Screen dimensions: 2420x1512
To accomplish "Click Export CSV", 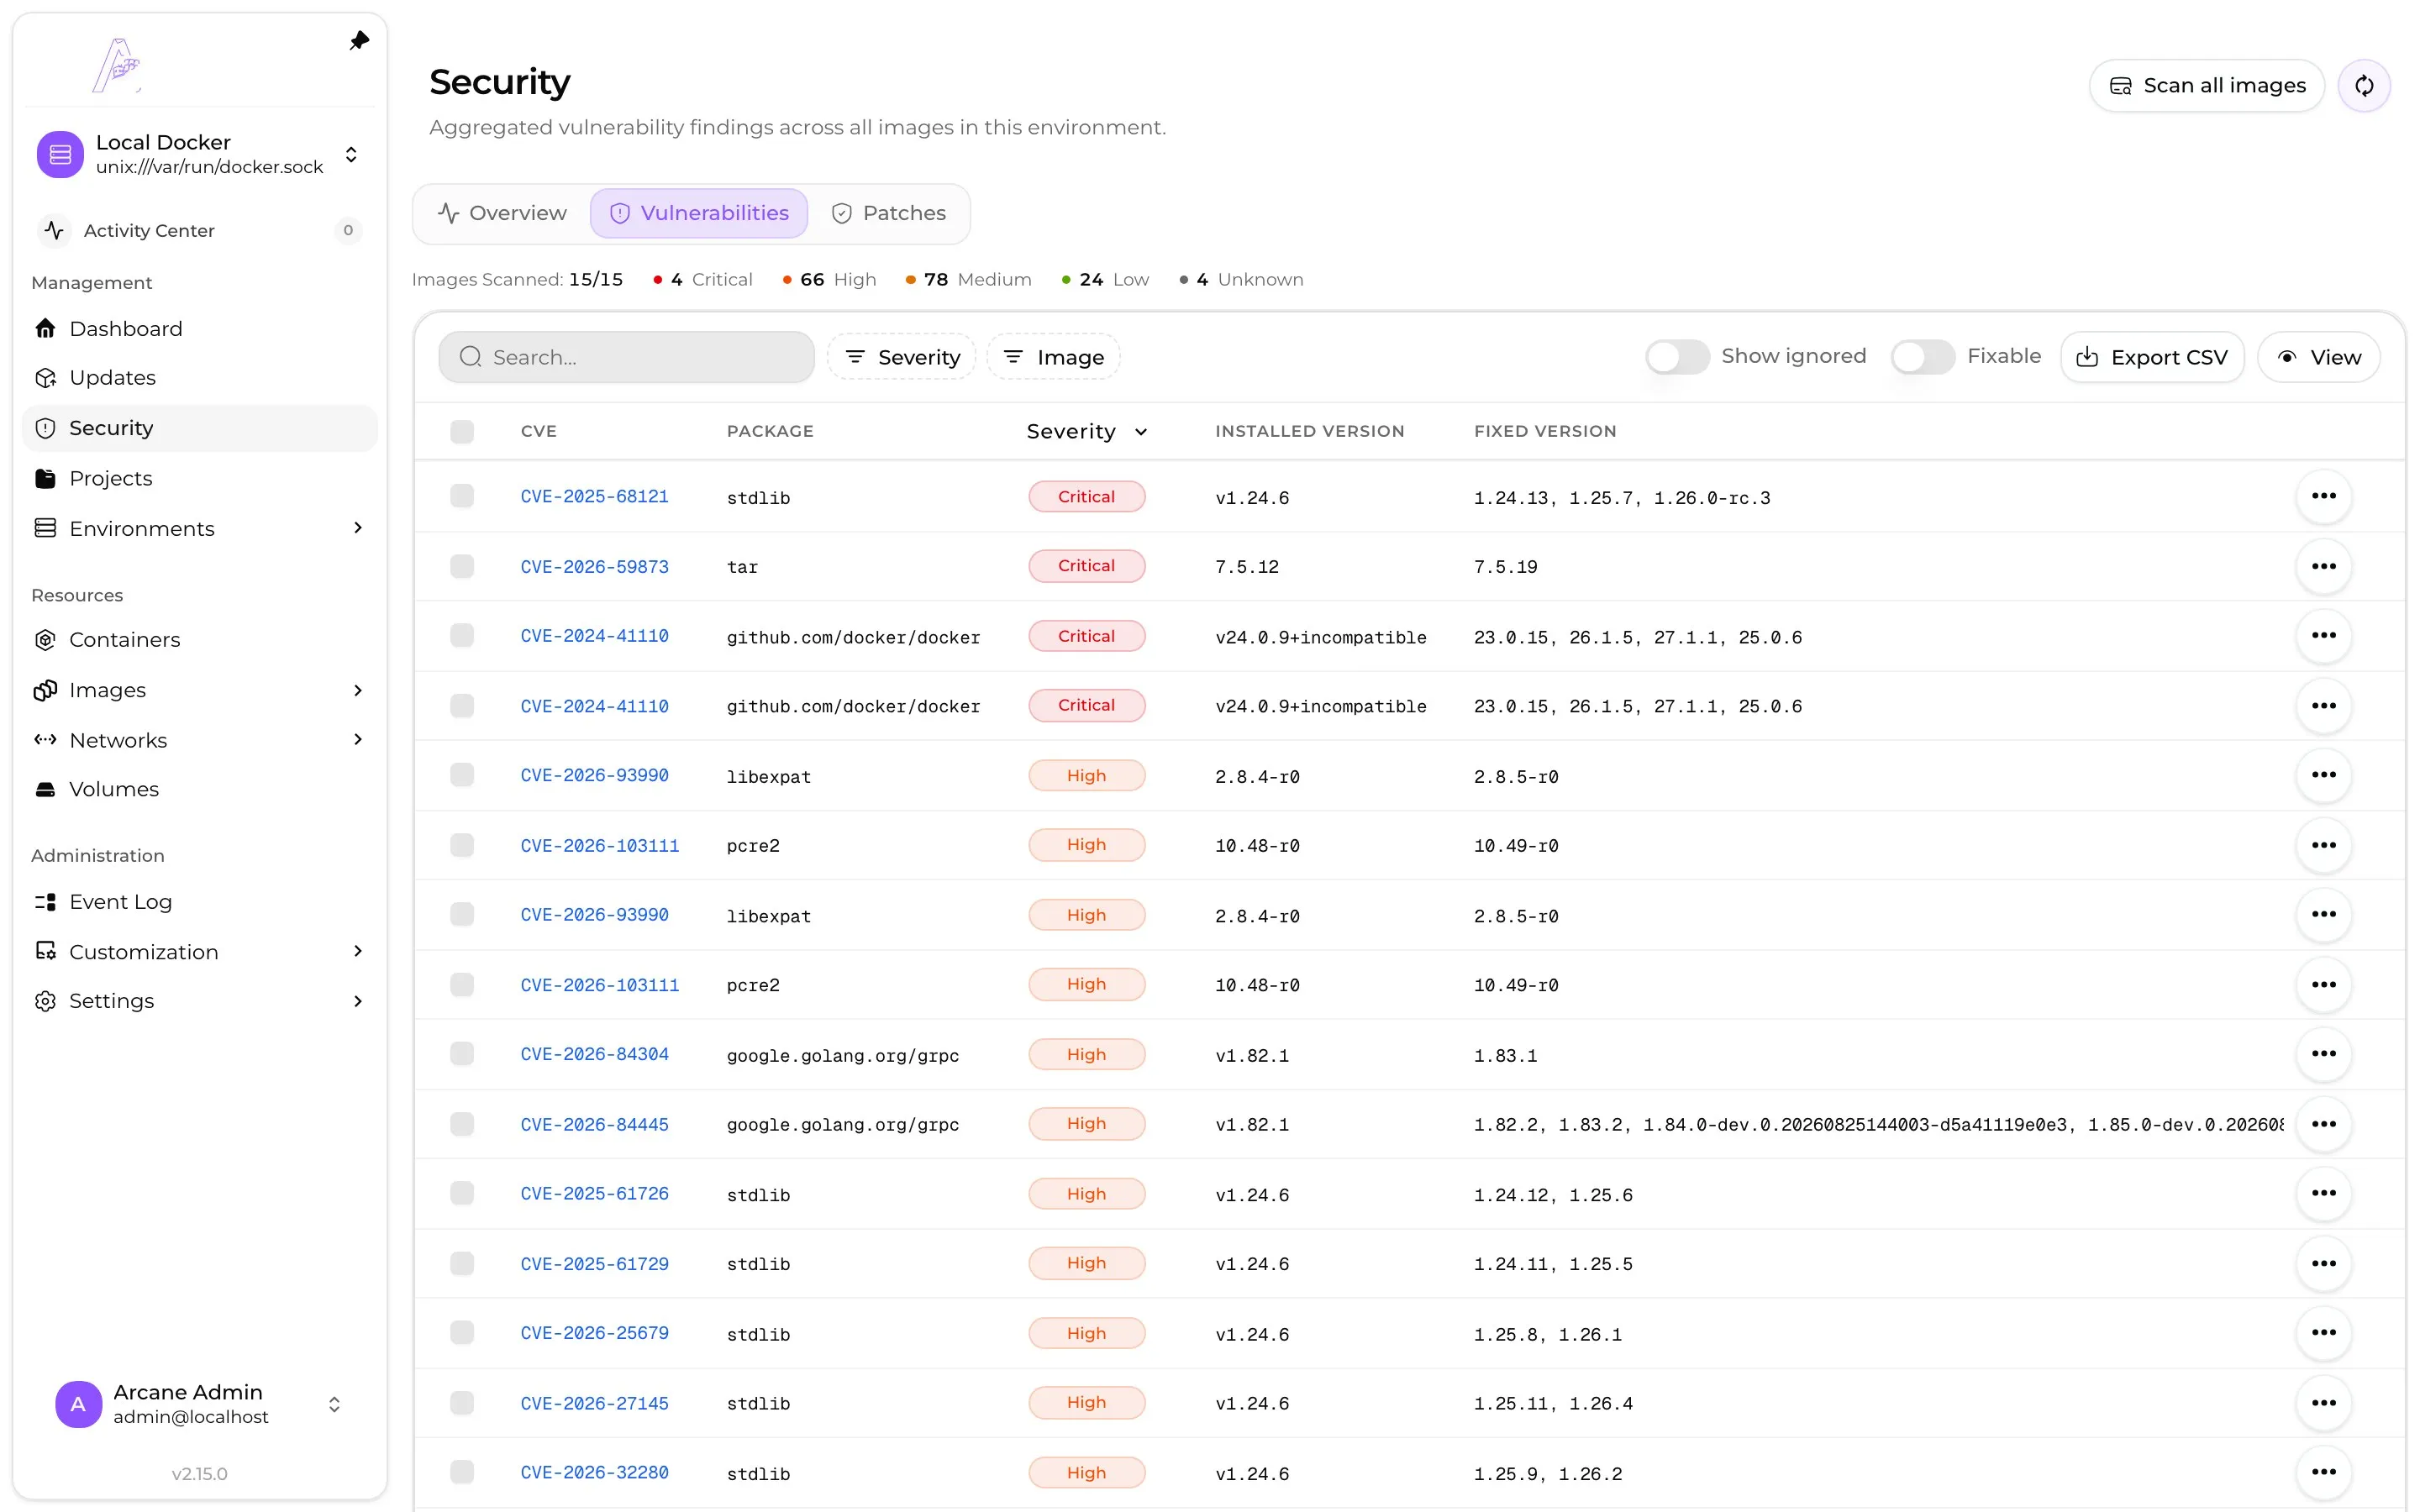I will 2152,357.
